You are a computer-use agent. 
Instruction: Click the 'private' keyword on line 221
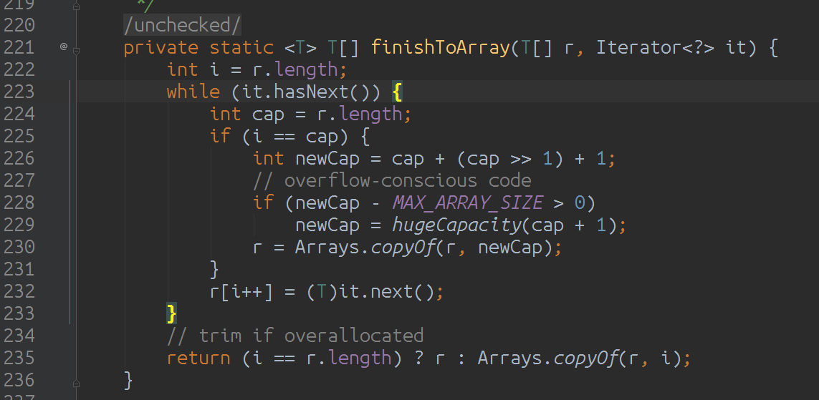161,47
